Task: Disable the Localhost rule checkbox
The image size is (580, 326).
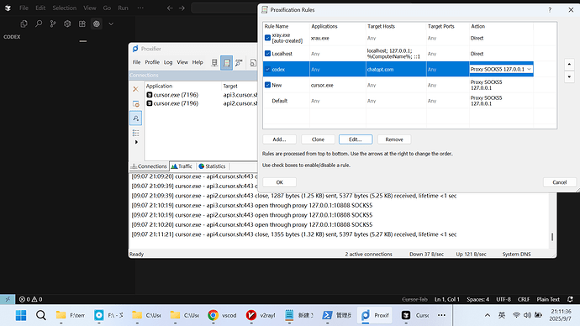Action: tap(267, 54)
